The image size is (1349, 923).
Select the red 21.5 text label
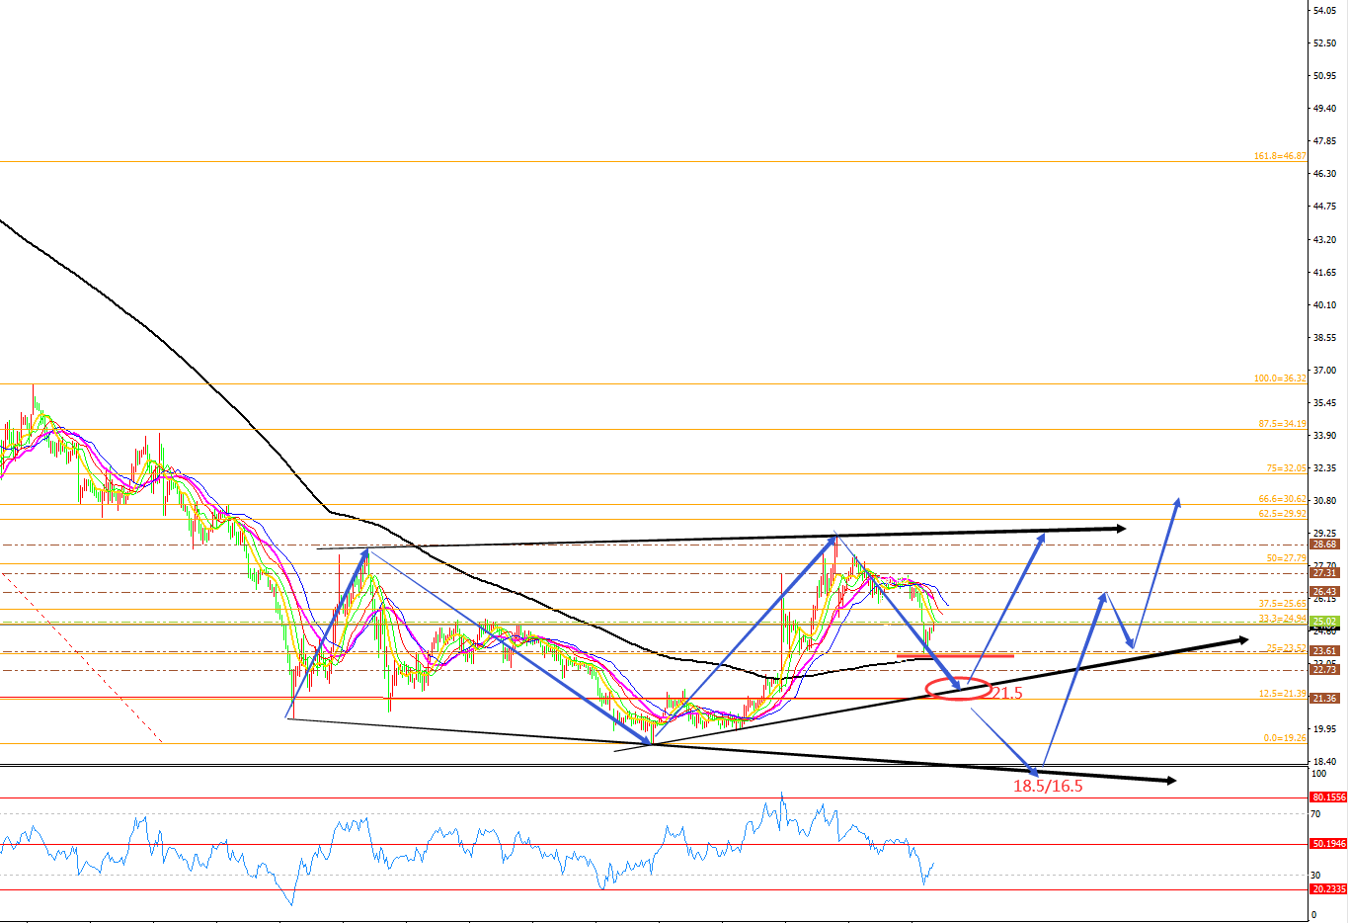tap(1007, 694)
